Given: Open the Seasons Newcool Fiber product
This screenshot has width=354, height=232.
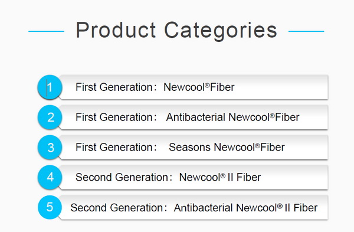Looking at the screenshot, I should click(227, 147).
